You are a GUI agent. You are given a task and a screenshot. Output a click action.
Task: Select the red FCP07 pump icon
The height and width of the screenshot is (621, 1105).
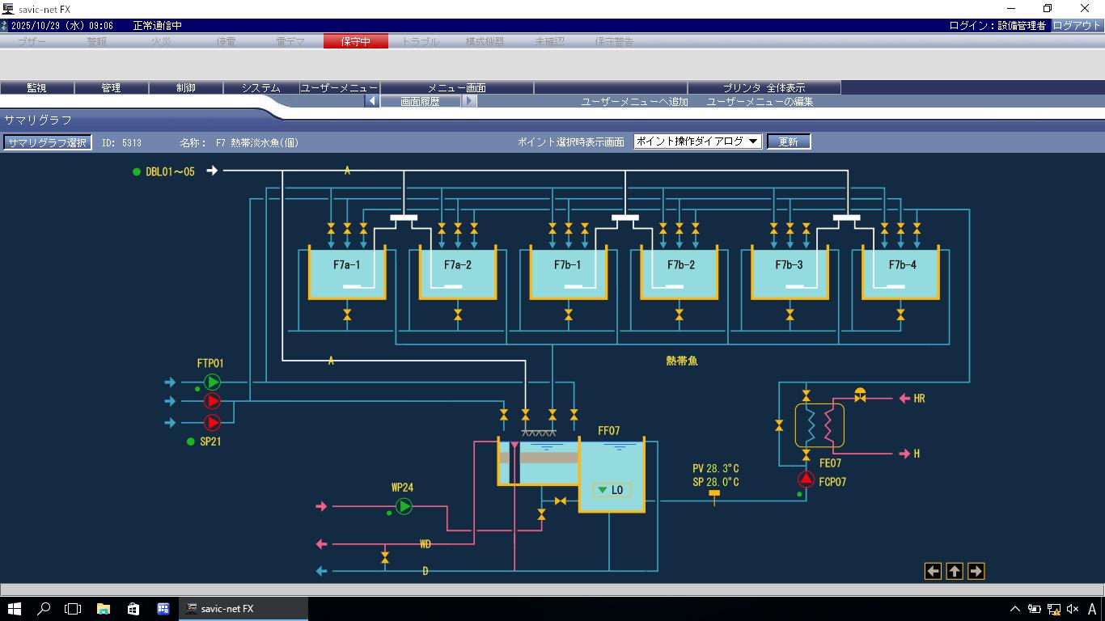coord(806,479)
